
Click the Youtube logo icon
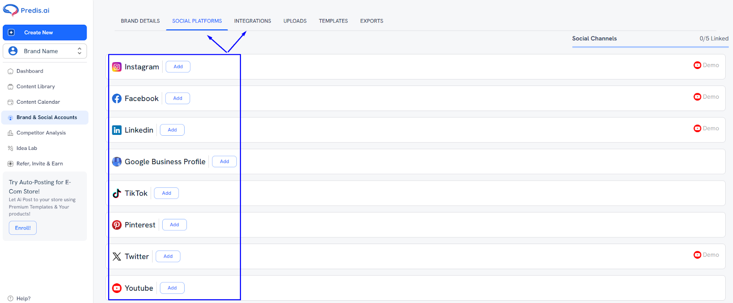[117, 288]
